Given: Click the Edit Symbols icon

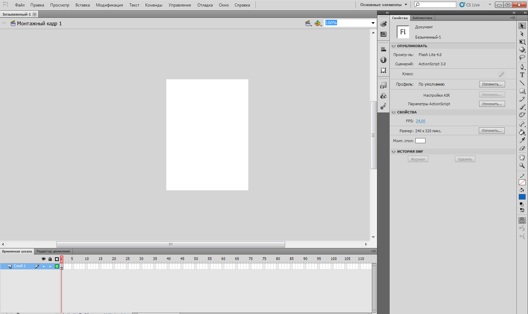Looking at the screenshot, I should point(318,23).
